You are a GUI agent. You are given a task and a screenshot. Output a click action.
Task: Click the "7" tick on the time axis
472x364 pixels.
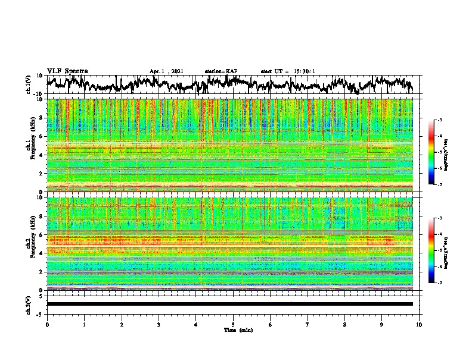tap(308, 325)
